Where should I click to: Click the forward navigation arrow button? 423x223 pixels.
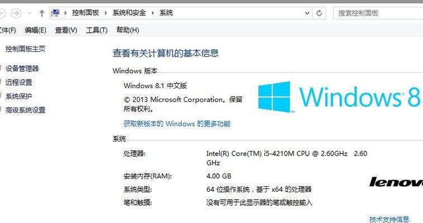tap(16, 13)
